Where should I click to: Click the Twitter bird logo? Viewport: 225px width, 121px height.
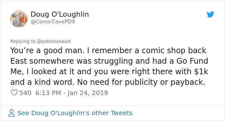point(210,14)
